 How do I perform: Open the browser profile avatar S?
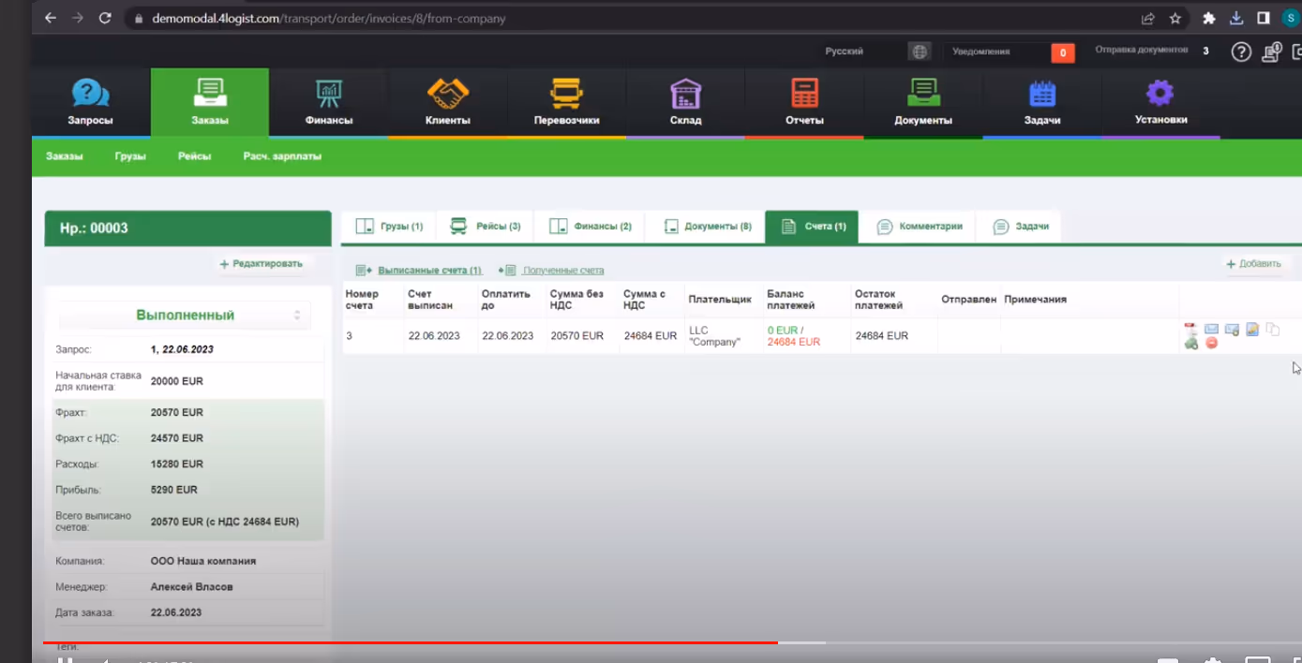point(1291,18)
